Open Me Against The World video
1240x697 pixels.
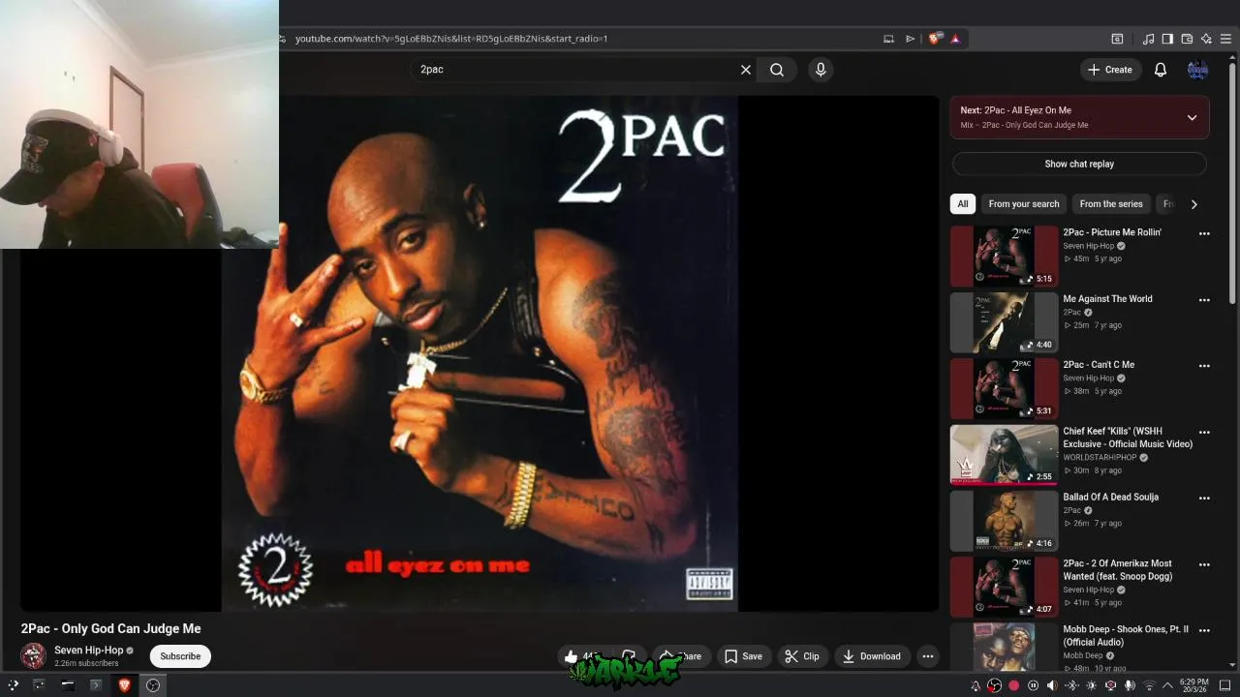tap(1004, 322)
